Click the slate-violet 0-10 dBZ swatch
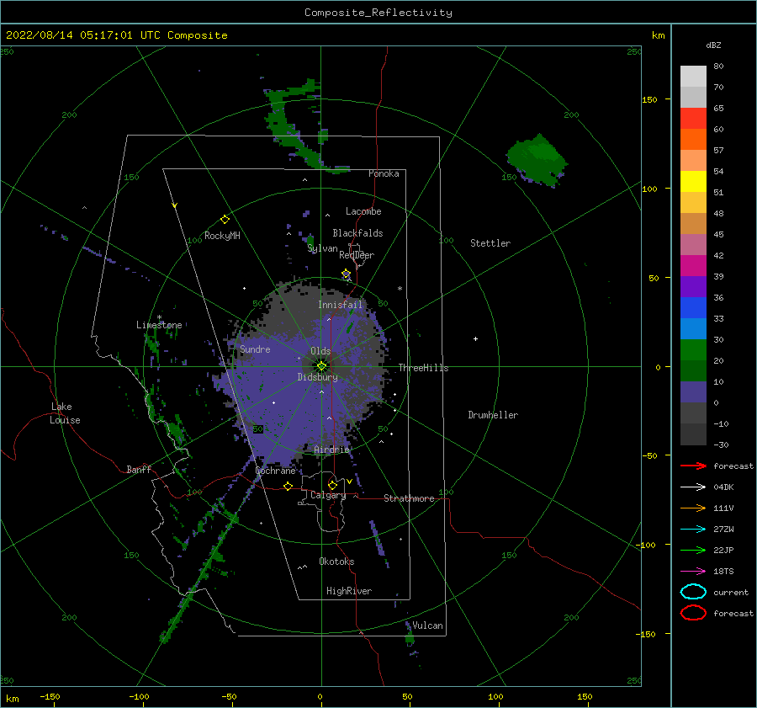Image resolution: width=757 pixels, height=708 pixels. pos(693,391)
